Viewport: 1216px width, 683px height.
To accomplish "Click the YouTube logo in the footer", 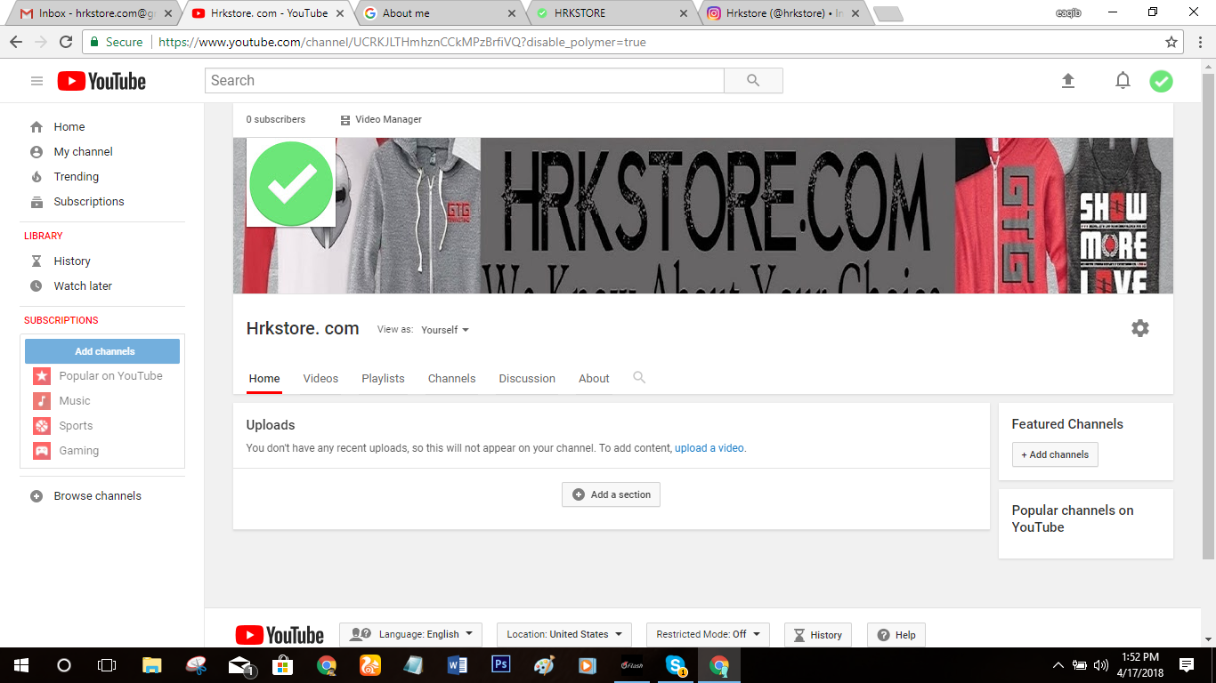I will point(280,635).
